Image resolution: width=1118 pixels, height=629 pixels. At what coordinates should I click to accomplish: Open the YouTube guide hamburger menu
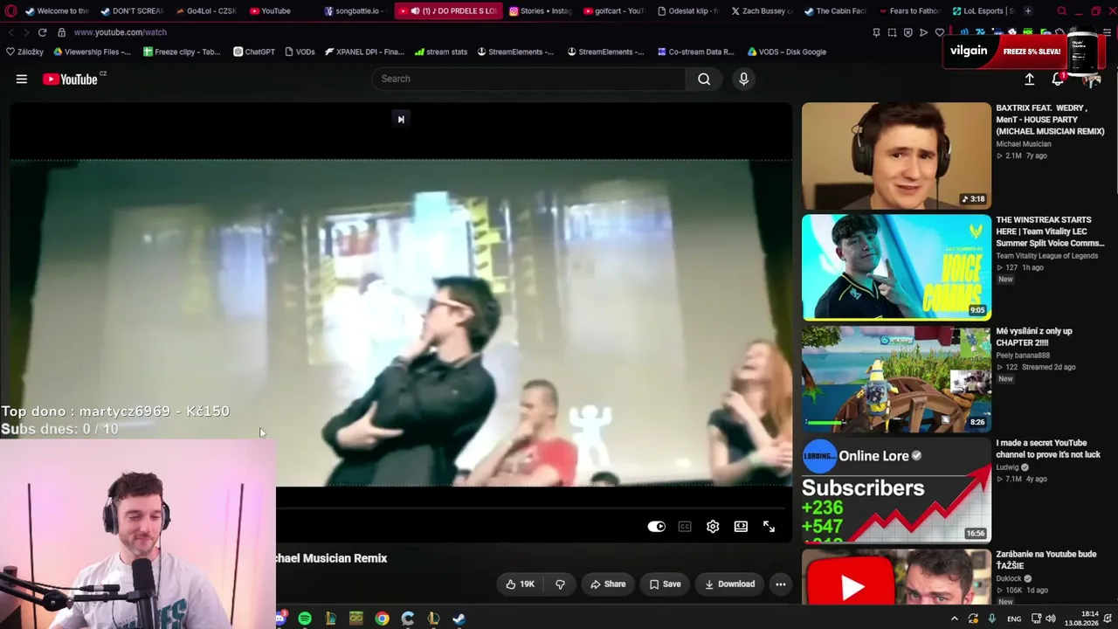(x=21, y=79)
